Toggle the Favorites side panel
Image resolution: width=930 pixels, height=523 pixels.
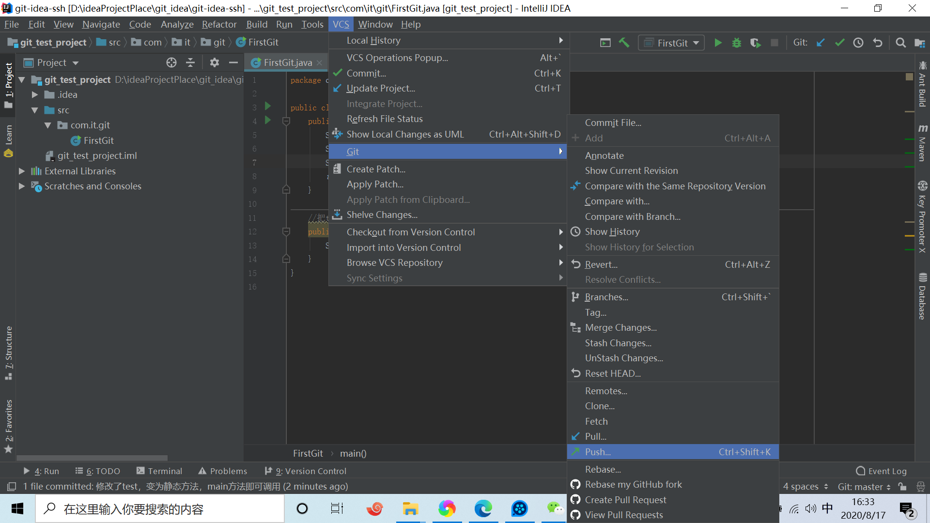(8, 426)
